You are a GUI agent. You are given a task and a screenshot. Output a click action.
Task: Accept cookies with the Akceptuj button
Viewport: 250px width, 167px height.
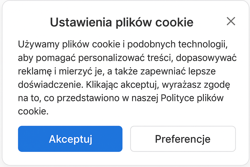(70, 139)
